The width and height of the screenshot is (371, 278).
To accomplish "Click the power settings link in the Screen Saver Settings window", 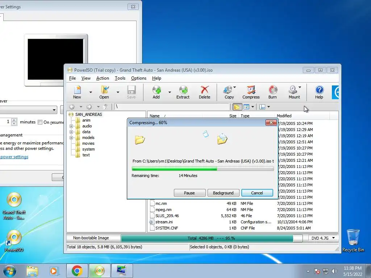I will pos(14,157).
